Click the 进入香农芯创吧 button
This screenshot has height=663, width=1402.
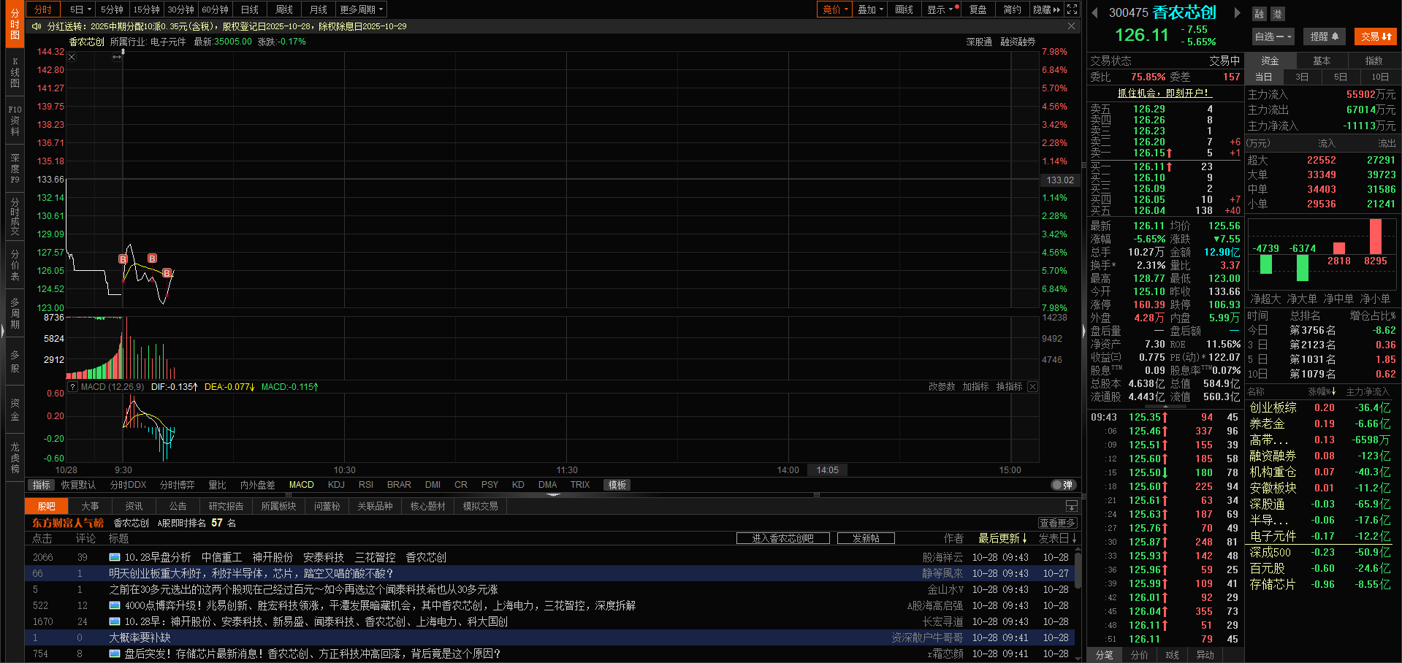782,538
